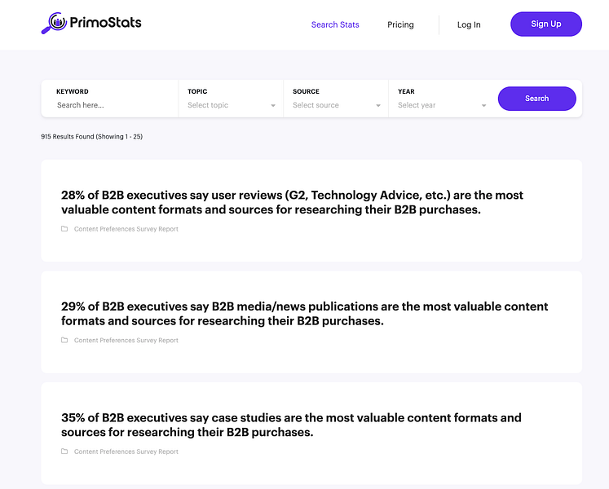The image size is (609, 489).
Task: Click Content Preferences Survey Report under case studies
Action: [126, 452]
